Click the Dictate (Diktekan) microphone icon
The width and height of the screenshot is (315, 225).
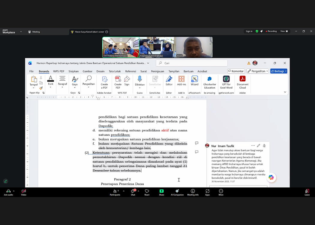point(139,79)
